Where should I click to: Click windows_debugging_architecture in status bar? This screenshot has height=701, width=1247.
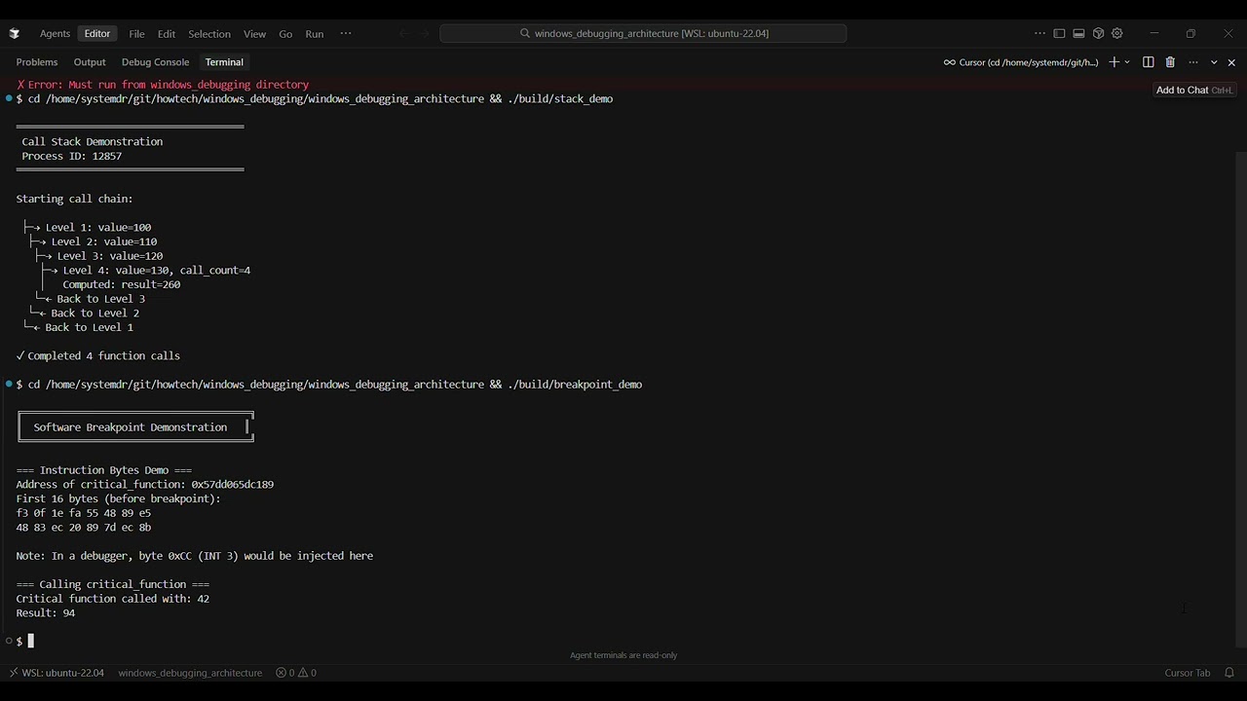click(x=190, y=673)
